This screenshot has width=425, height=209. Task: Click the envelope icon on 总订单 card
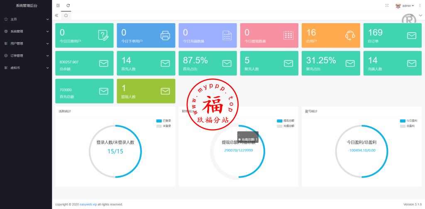pyautogui.click(x=411, y=36)
